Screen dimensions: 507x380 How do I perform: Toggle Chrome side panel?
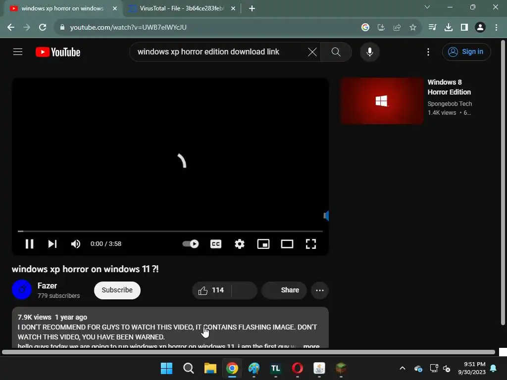[x=464, y=27]
